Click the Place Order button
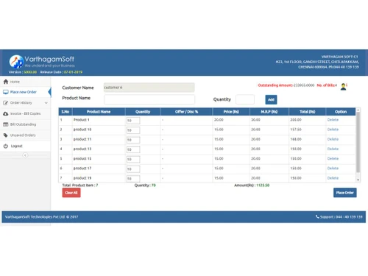 [345, 193]
